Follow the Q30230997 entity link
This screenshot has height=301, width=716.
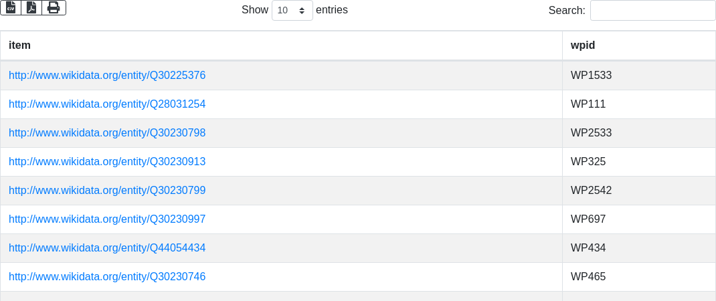[107, 219]
